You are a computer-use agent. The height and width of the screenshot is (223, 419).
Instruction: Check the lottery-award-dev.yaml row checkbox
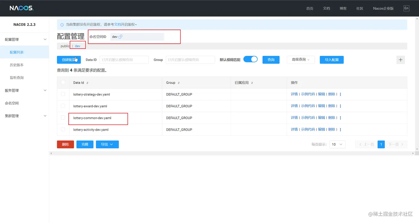63,106
